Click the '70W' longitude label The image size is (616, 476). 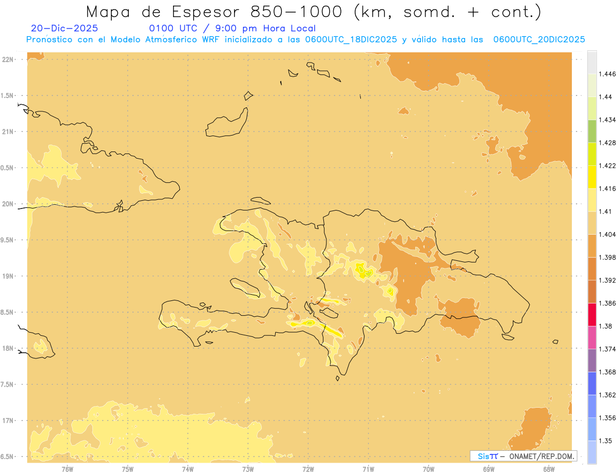[x=429, y=469]
